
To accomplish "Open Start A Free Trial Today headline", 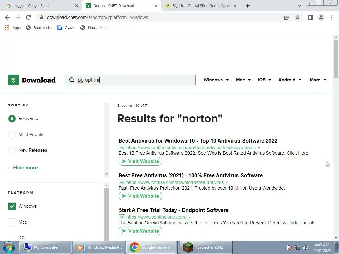I will click(173, 210).
